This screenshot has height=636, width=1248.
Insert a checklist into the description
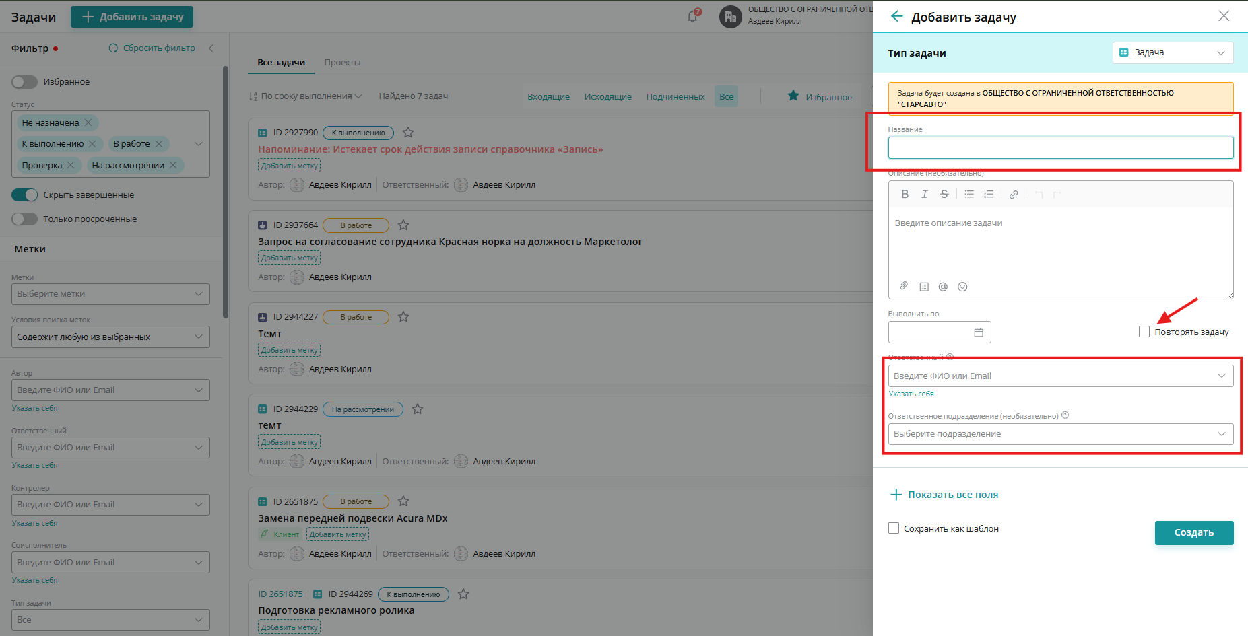click(x=924, y=287)
